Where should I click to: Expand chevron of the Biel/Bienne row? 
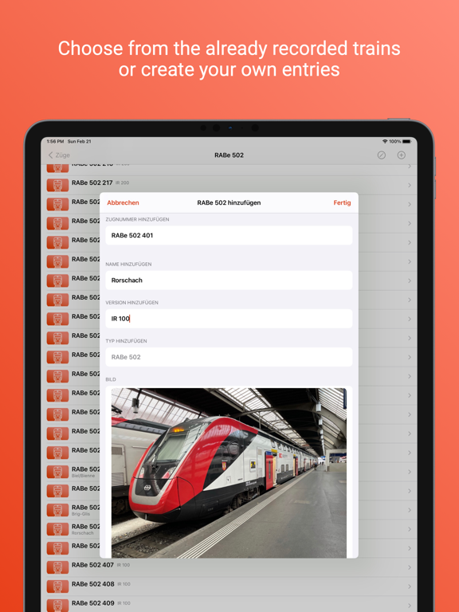coord(410,472)
